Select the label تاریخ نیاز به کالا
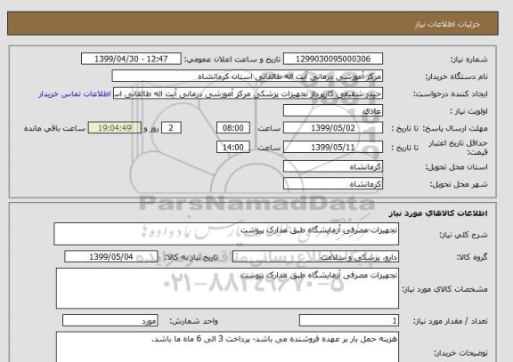 (191, 257)
